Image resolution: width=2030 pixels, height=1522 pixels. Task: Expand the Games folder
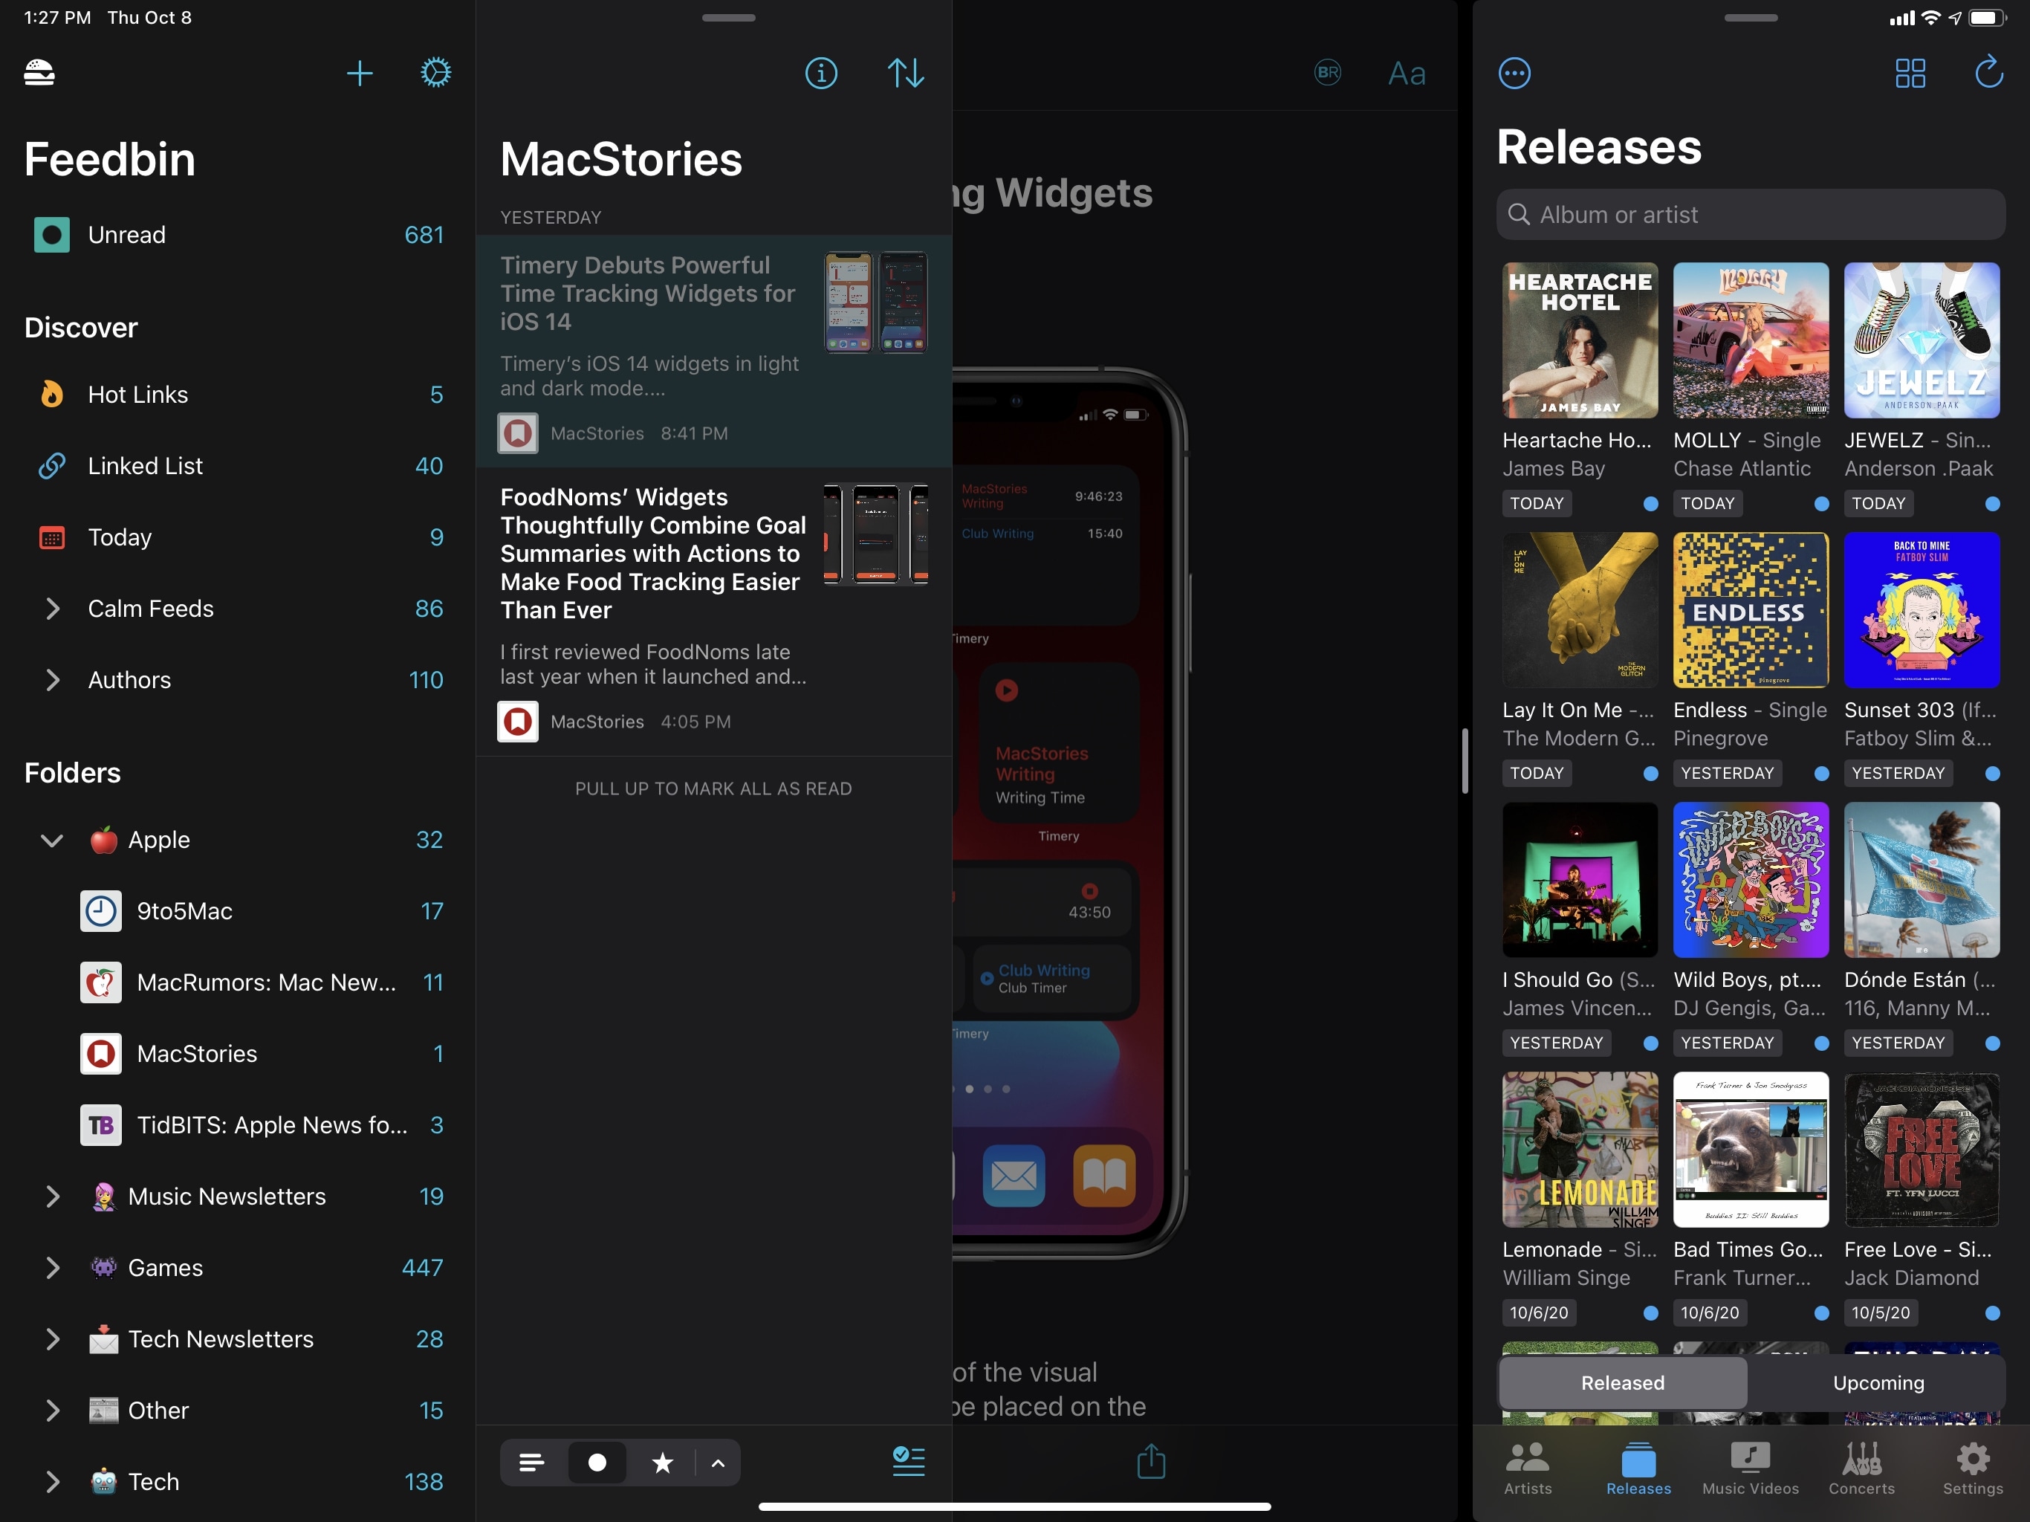(x=52, y=1268)
